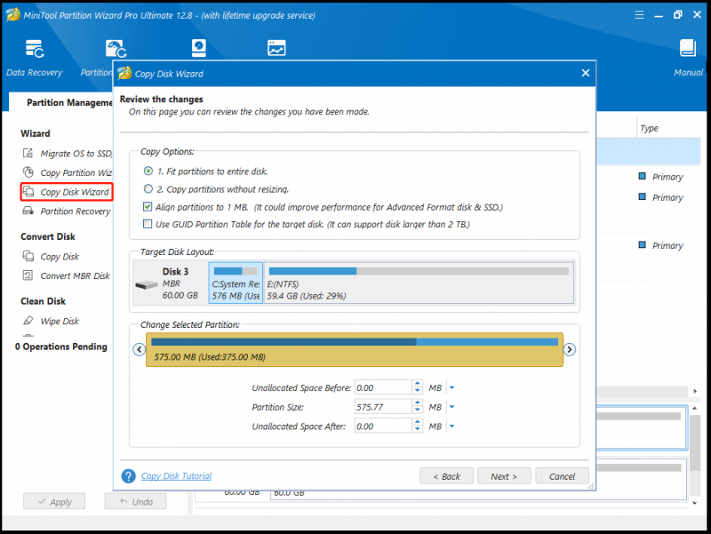Select Partition Recovery in Wizard list
The width and height of the screenshot is (711, 534).
(x=76, y=211)
